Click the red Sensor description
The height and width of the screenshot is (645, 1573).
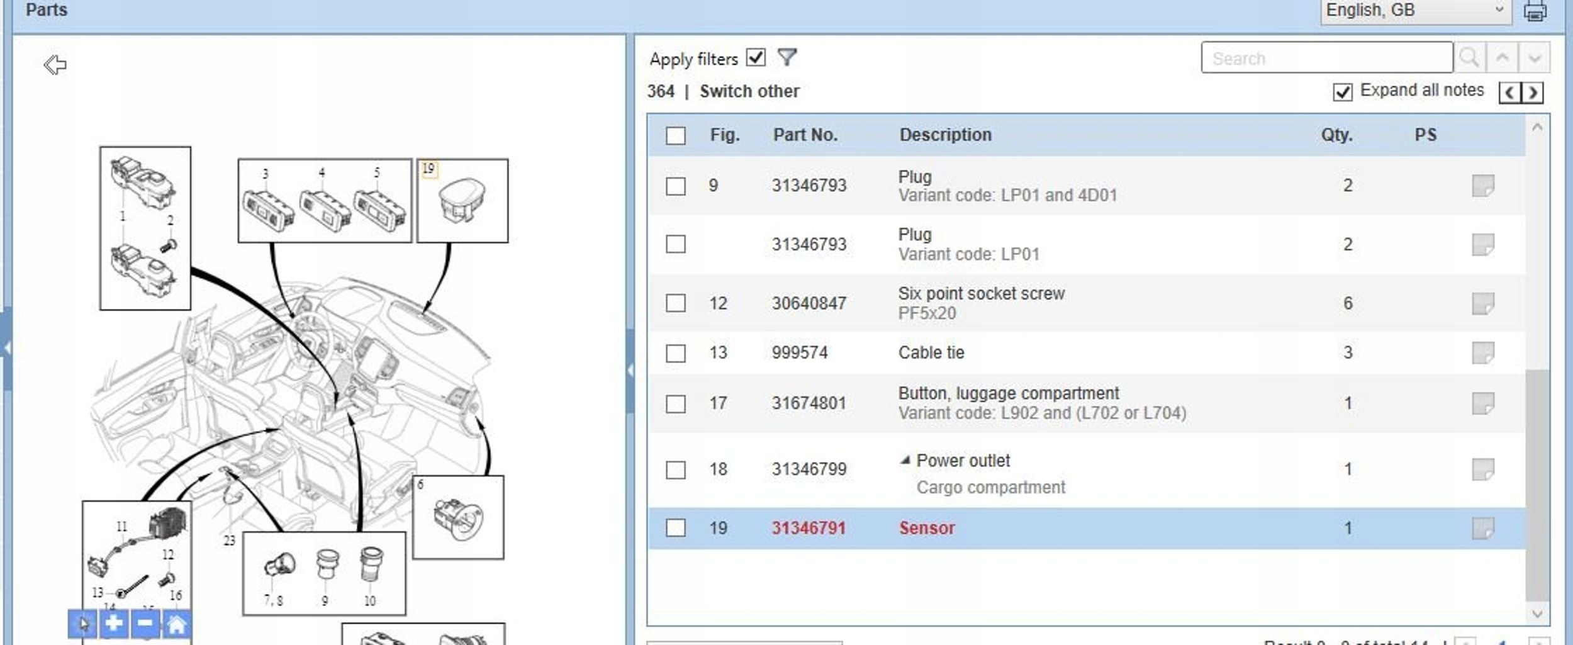coord(927,528)
